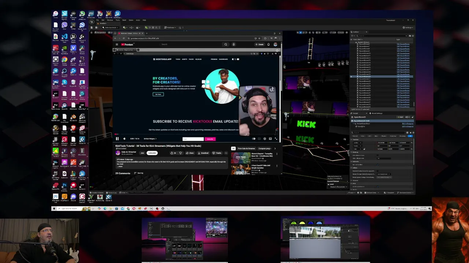Open Sort by for comments
469x263 pixels.
point(139,173)
